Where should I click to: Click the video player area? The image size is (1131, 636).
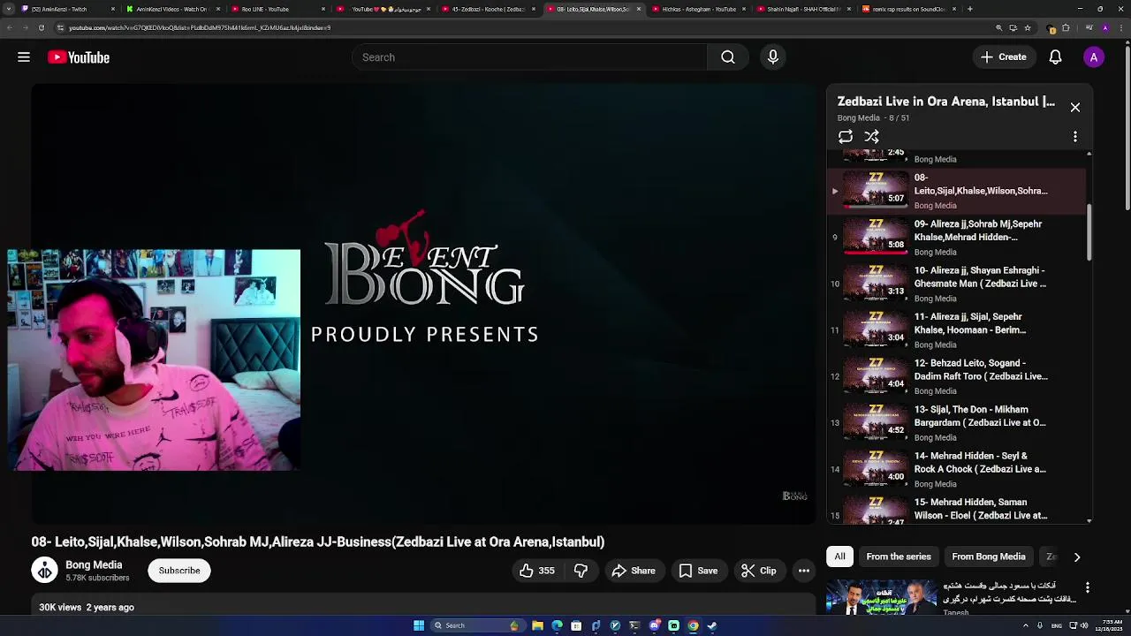pos(424,304)
